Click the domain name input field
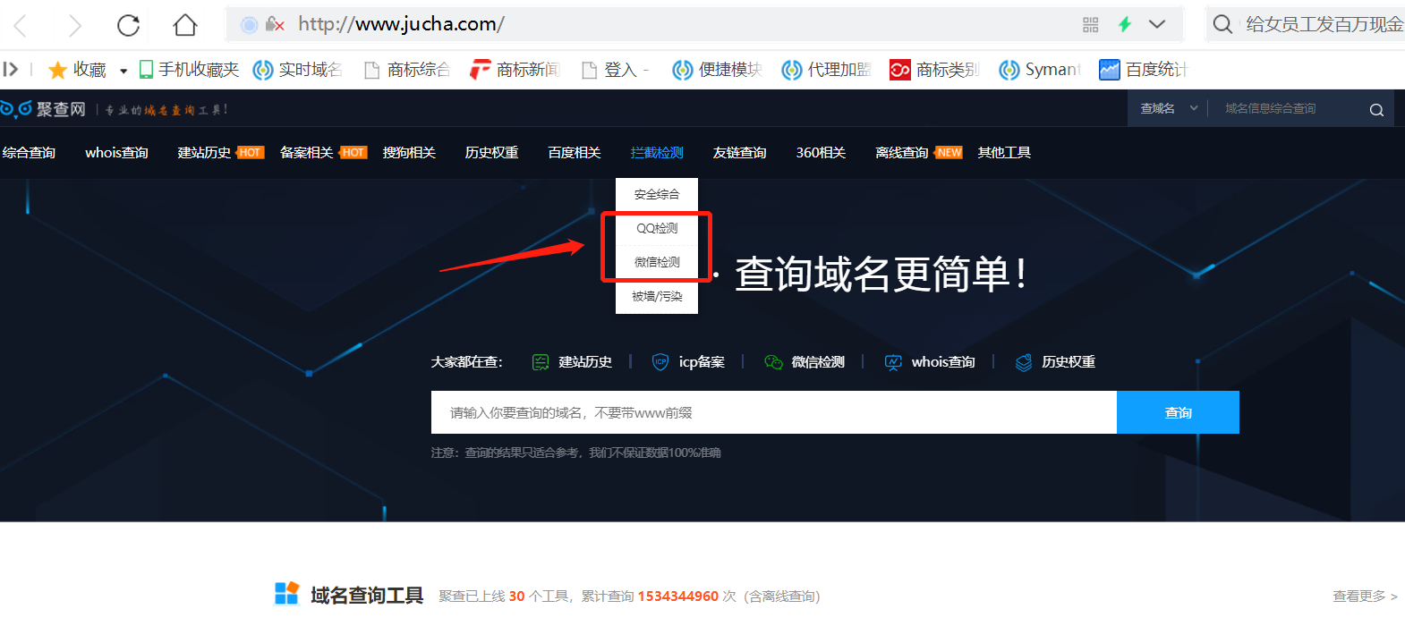Image resolution: width=1405 pixels, height=626 pixels. tap(773, 412)
